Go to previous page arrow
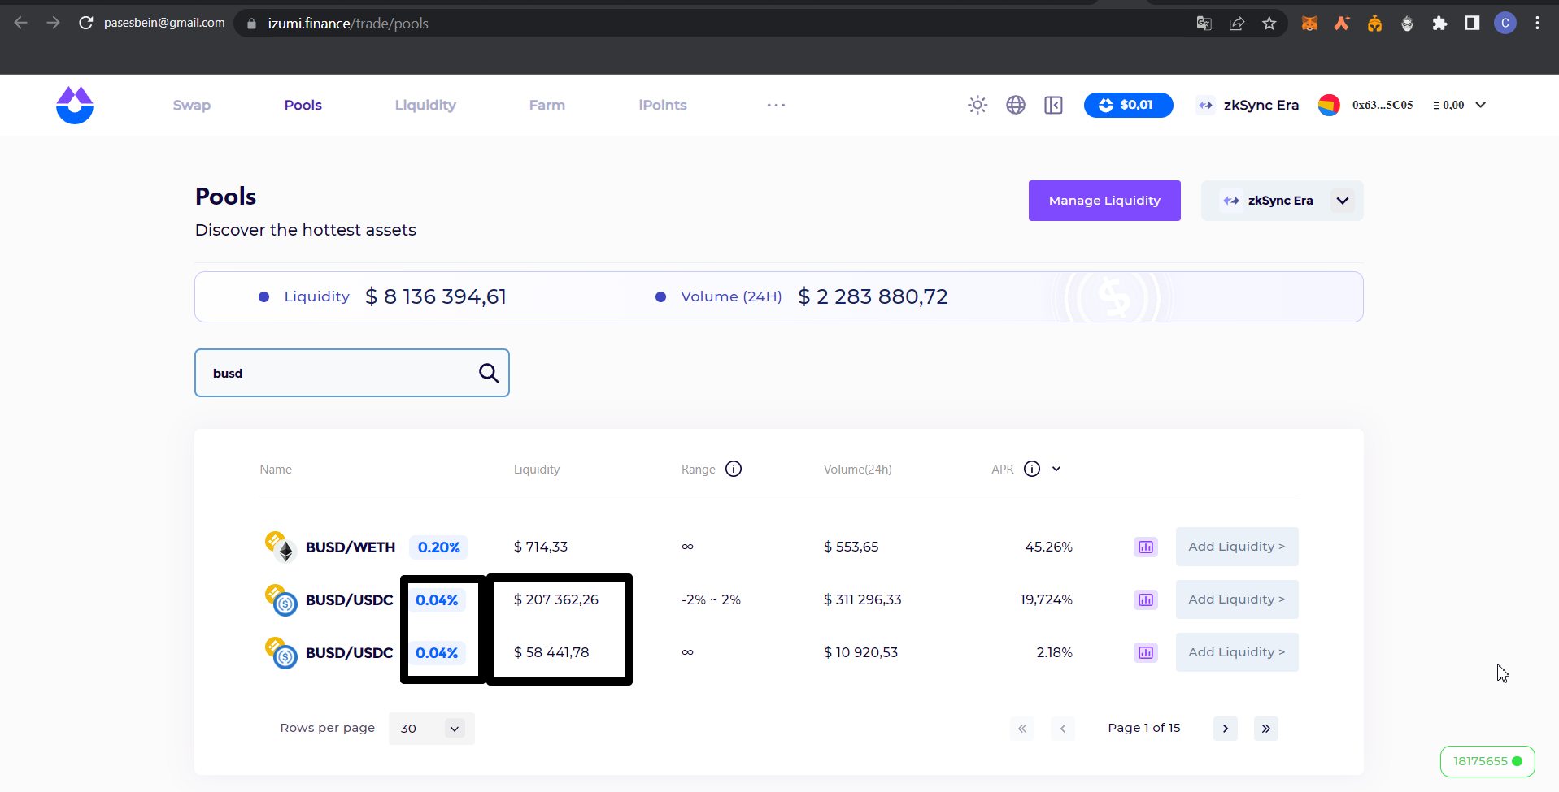Image resolution: width=1559 pixels, height=792 pixels. click(x=1063, y=729)
